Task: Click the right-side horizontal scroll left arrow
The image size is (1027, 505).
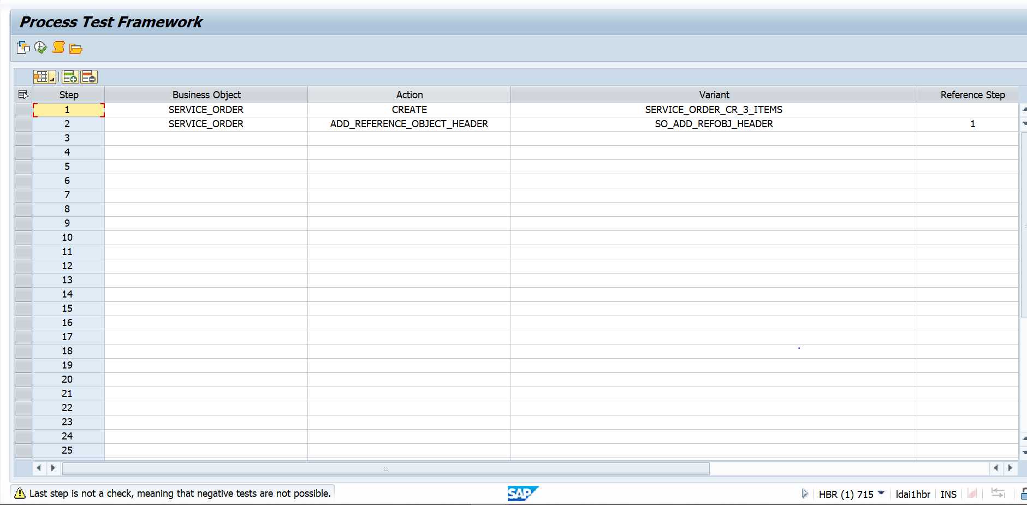Action: point(996,468)
